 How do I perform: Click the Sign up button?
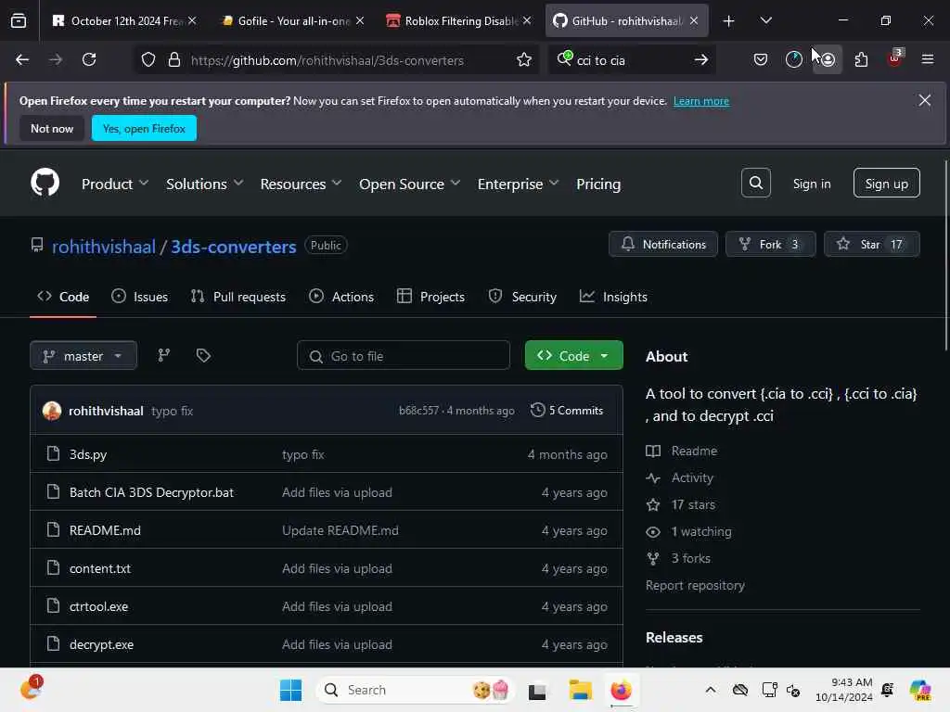[x=886, y=184]
